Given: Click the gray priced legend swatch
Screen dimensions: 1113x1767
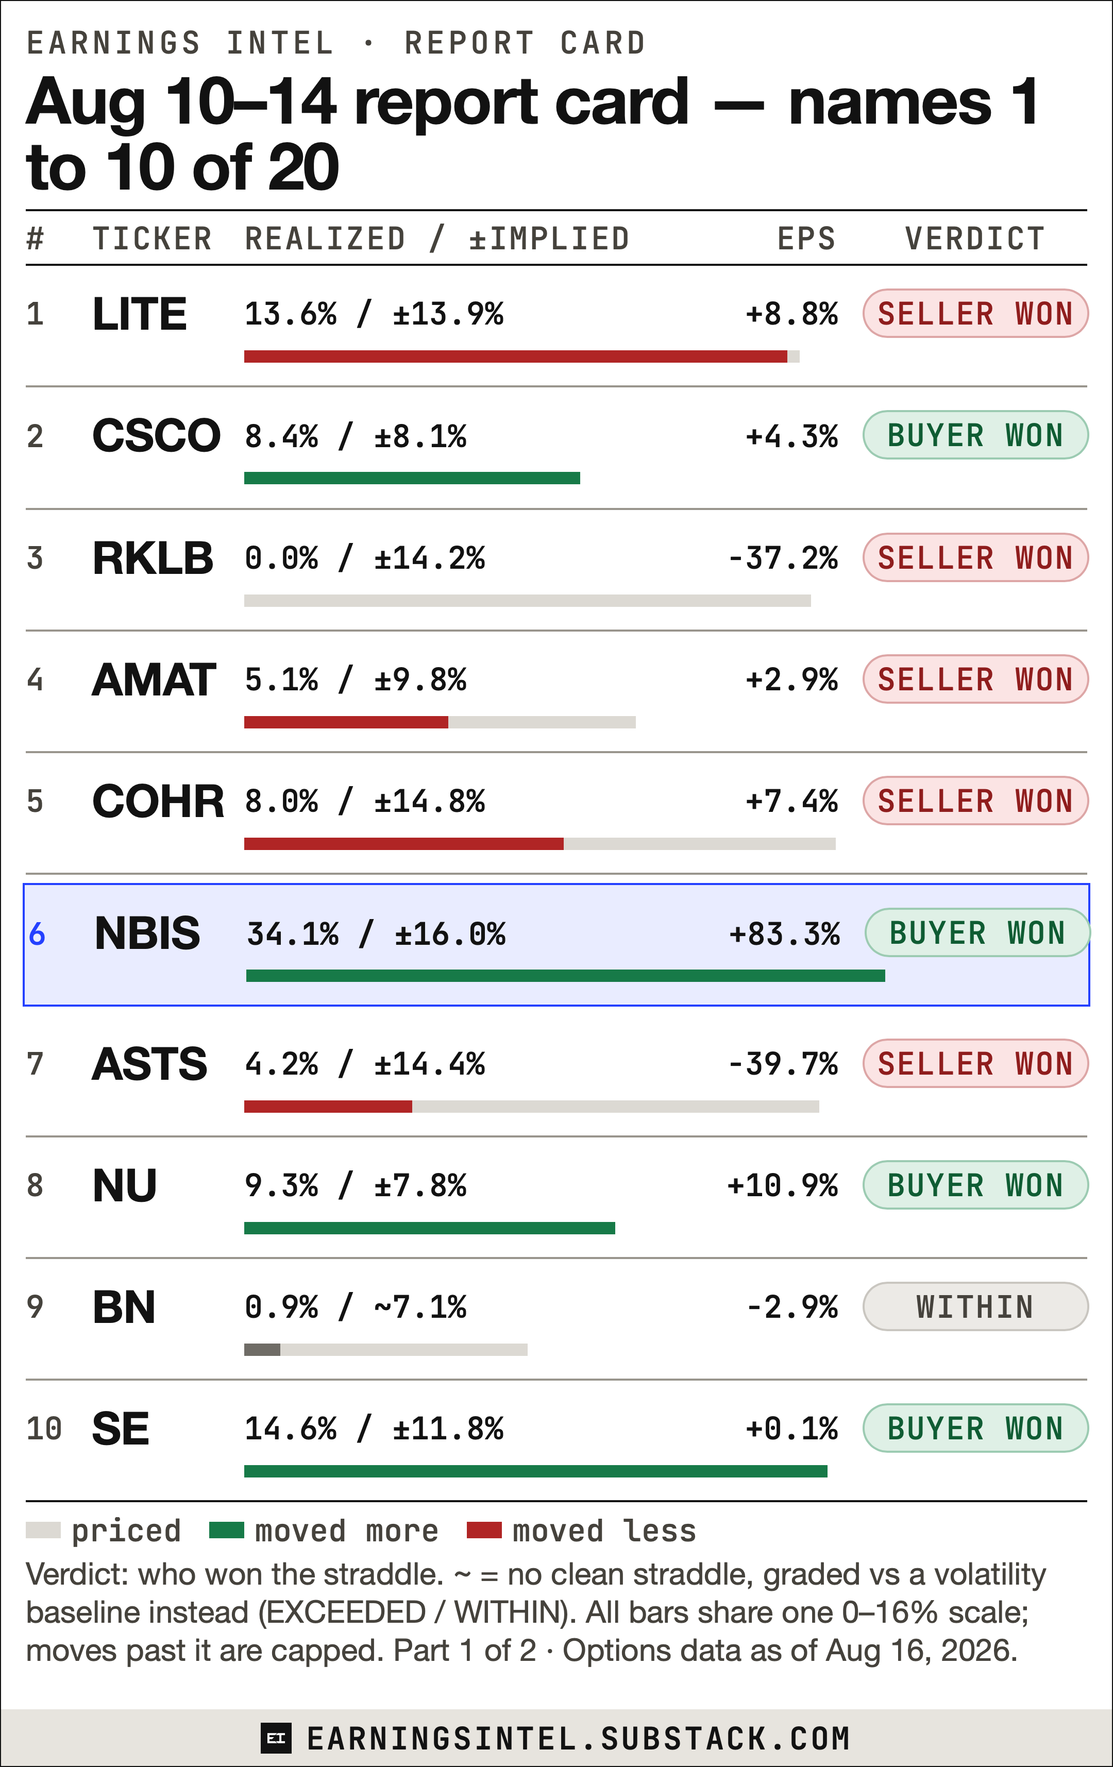Looking at the screenshot, I should point(43,1530).
